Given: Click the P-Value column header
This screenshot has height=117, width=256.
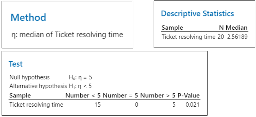Looking at the screenshot, I should pos(189,96).
